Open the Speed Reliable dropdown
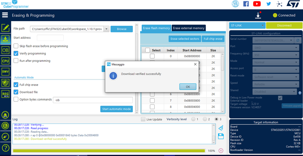 (276, 85)
